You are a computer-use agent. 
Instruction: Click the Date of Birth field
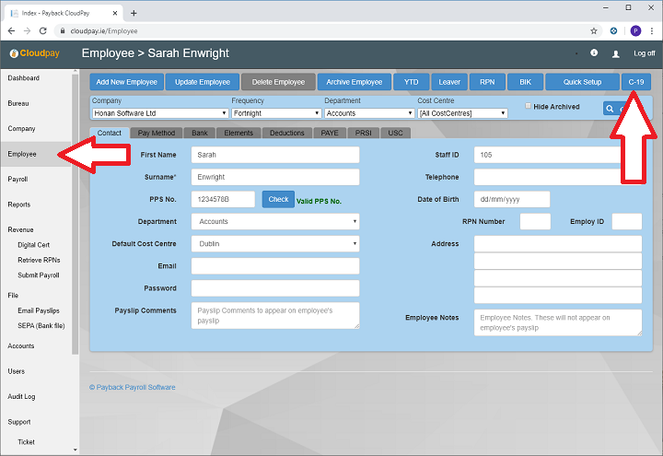pyautogui.click(x=511, y=199)
